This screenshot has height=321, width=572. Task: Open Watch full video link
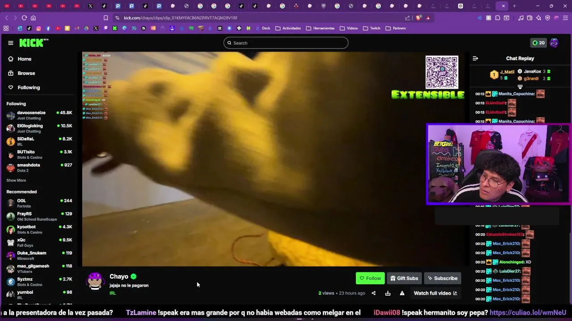[x=435, y=293]
